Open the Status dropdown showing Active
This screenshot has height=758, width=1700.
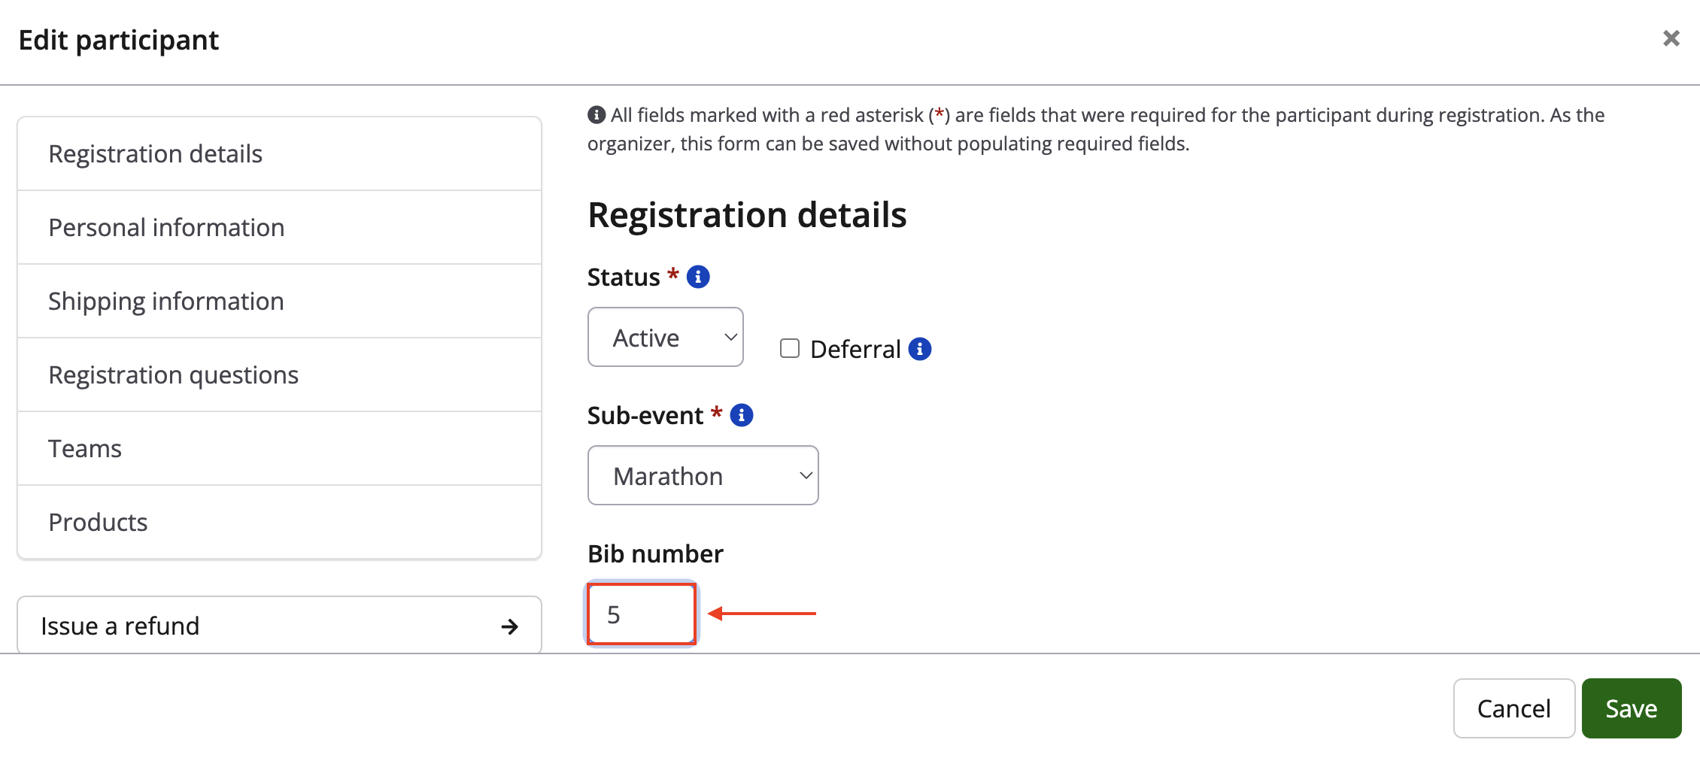(x=665, y=338)
